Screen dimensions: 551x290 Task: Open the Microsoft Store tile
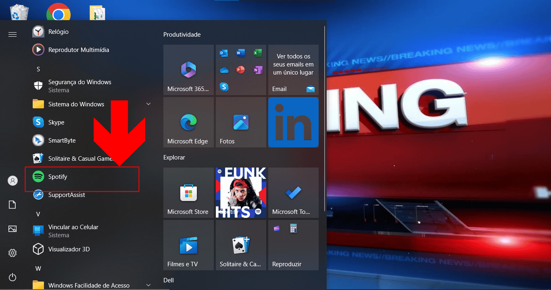point(188,193)
